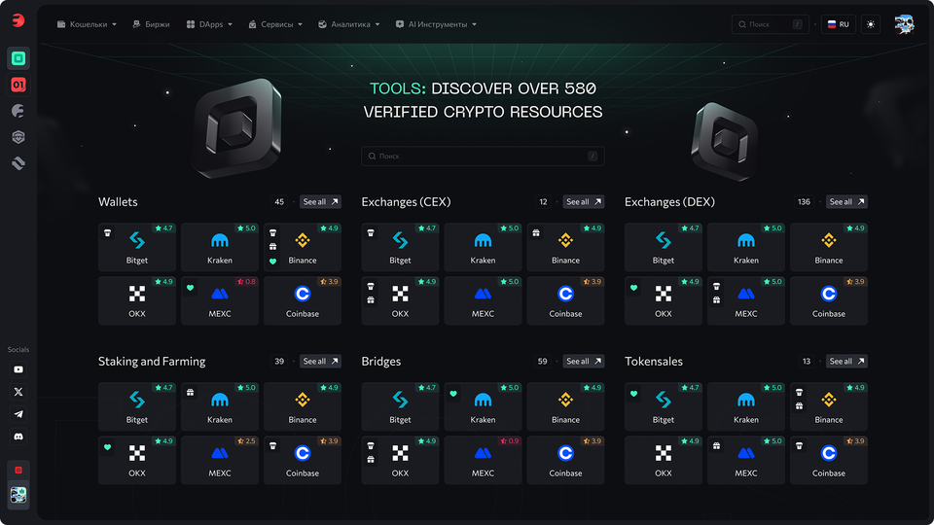The image size is (934, 525).
Task: Focus the header search field
Action: click(x=771, y=24)
